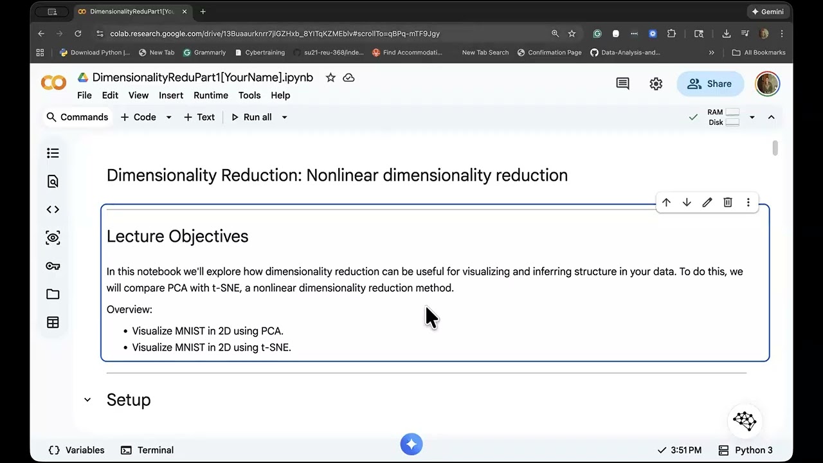
Task: Add a Text cell
Action: (x=199, y=117)
